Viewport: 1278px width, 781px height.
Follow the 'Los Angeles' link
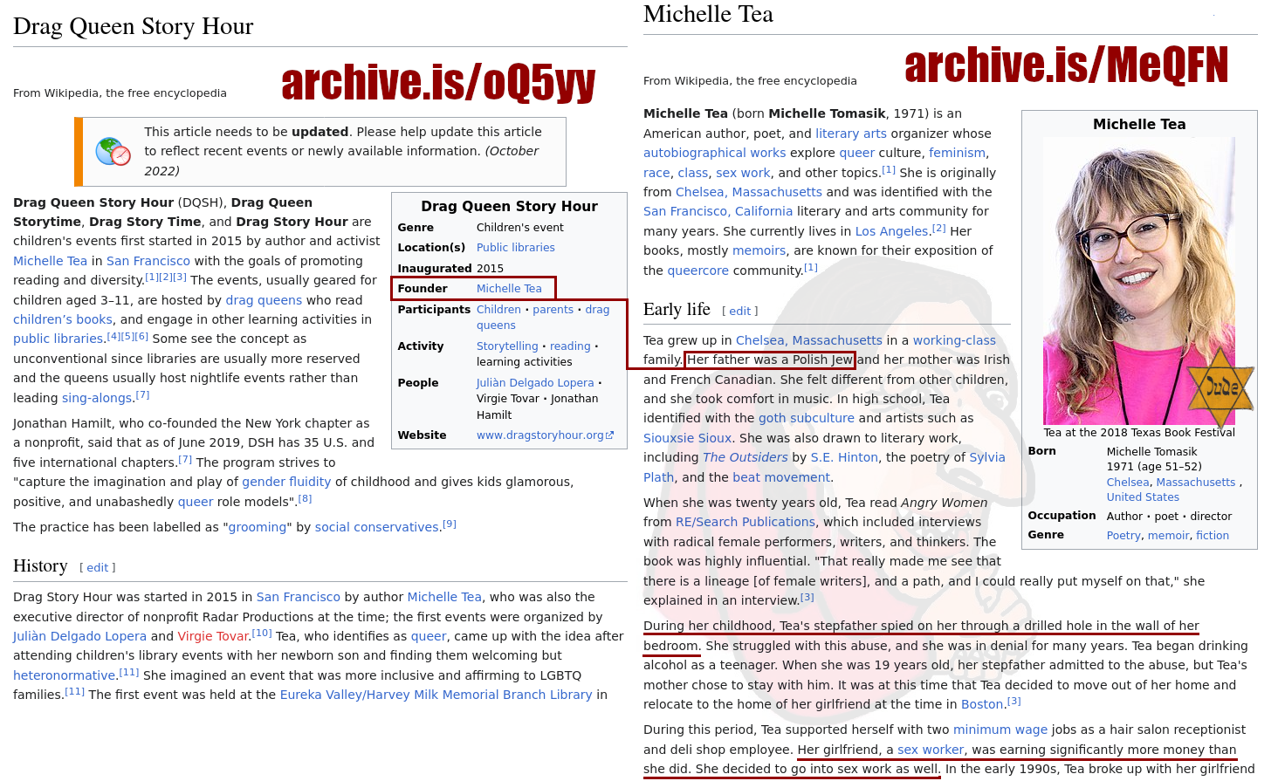(892, 231)
